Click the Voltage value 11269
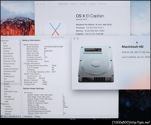Screen dimensions: 151x125 coord(44,84)
